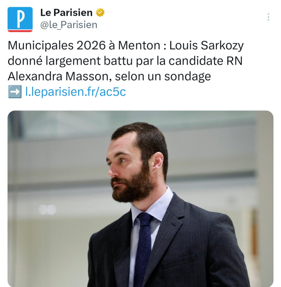Click the word "Menton" in the tweet

(139, 46)
